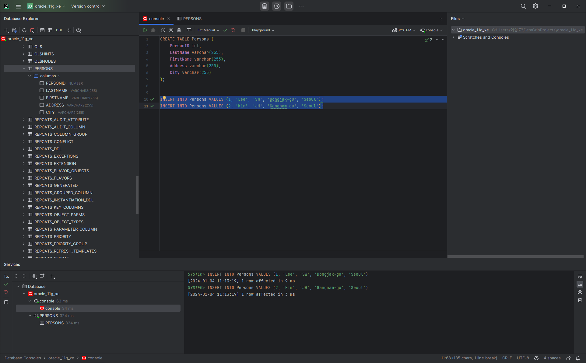Open the Playground mode dropdown

tap(263, 30)
